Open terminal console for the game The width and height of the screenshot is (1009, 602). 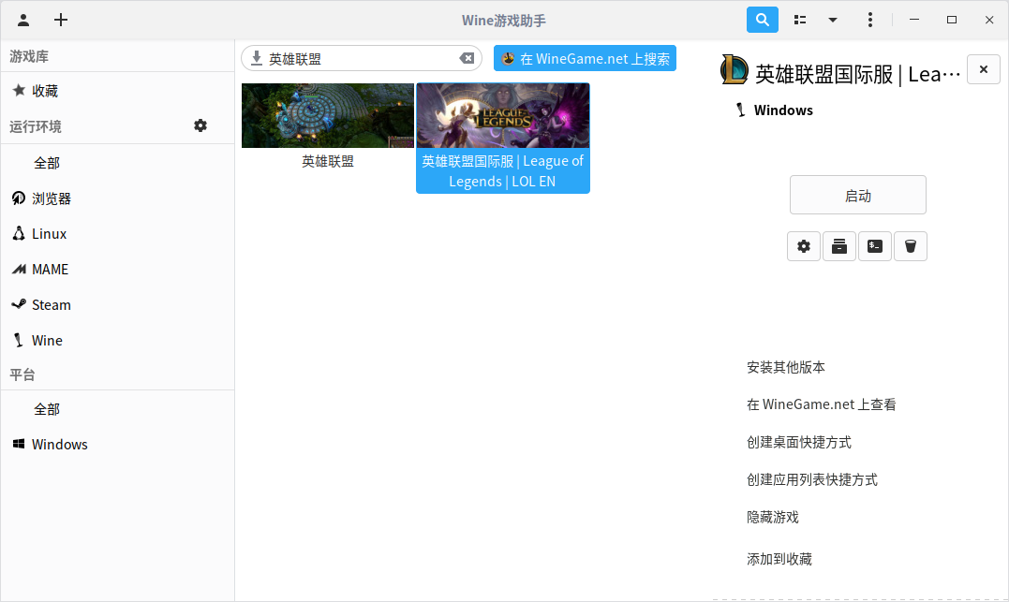click(x=874, y=246)
